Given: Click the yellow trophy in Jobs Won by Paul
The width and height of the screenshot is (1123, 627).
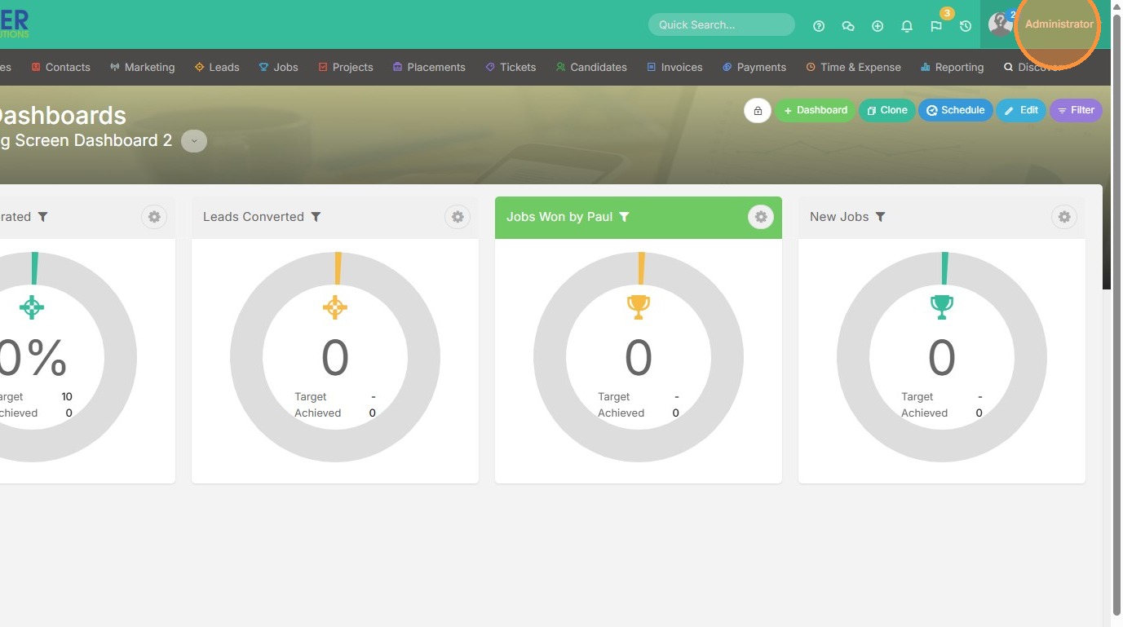Looking at the screenshot, I should pos(639,307).
